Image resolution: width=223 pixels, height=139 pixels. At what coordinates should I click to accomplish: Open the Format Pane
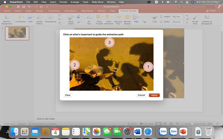[x=195, y=18]
